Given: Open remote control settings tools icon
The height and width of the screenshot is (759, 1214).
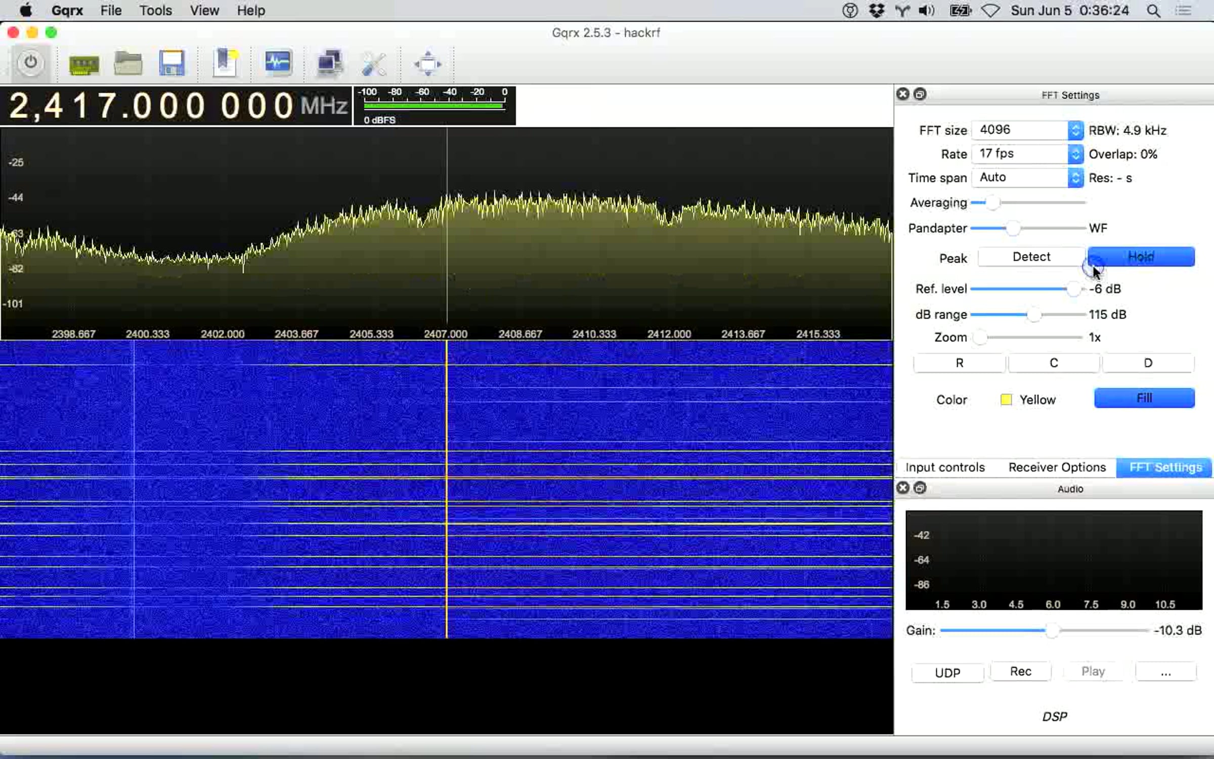Looking at the screenshot, I should (x=374, y=64).
